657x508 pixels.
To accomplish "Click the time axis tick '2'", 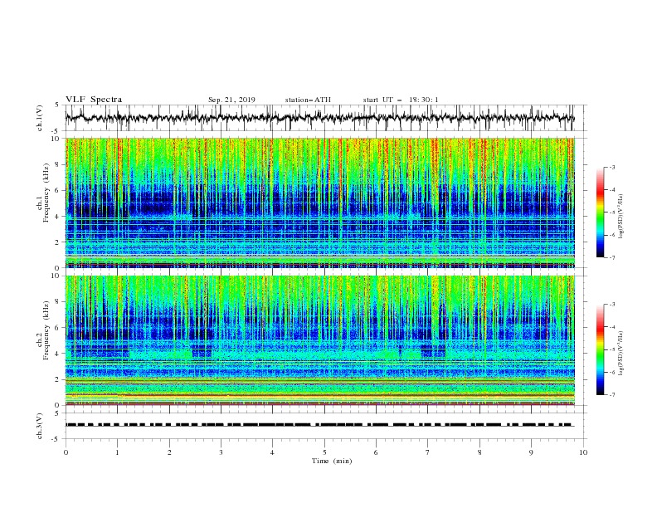I will (169, 452).
